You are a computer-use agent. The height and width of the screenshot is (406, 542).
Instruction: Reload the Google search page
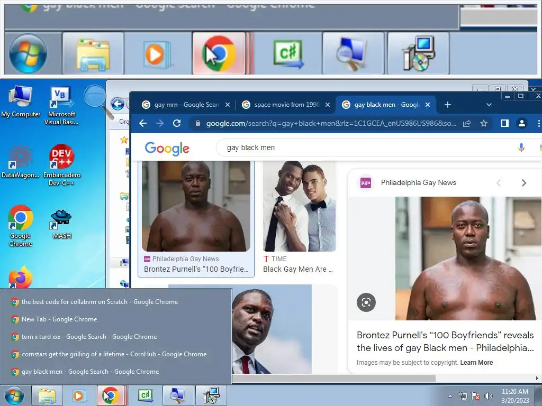(x=177, y=123)
